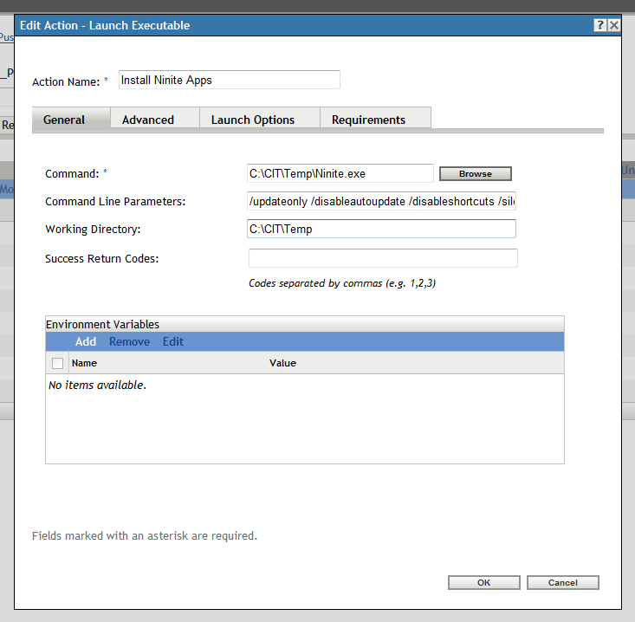This screenshot has height=622, width=635.
Task: Click the Action Name text field
Action: click(229, 80)
